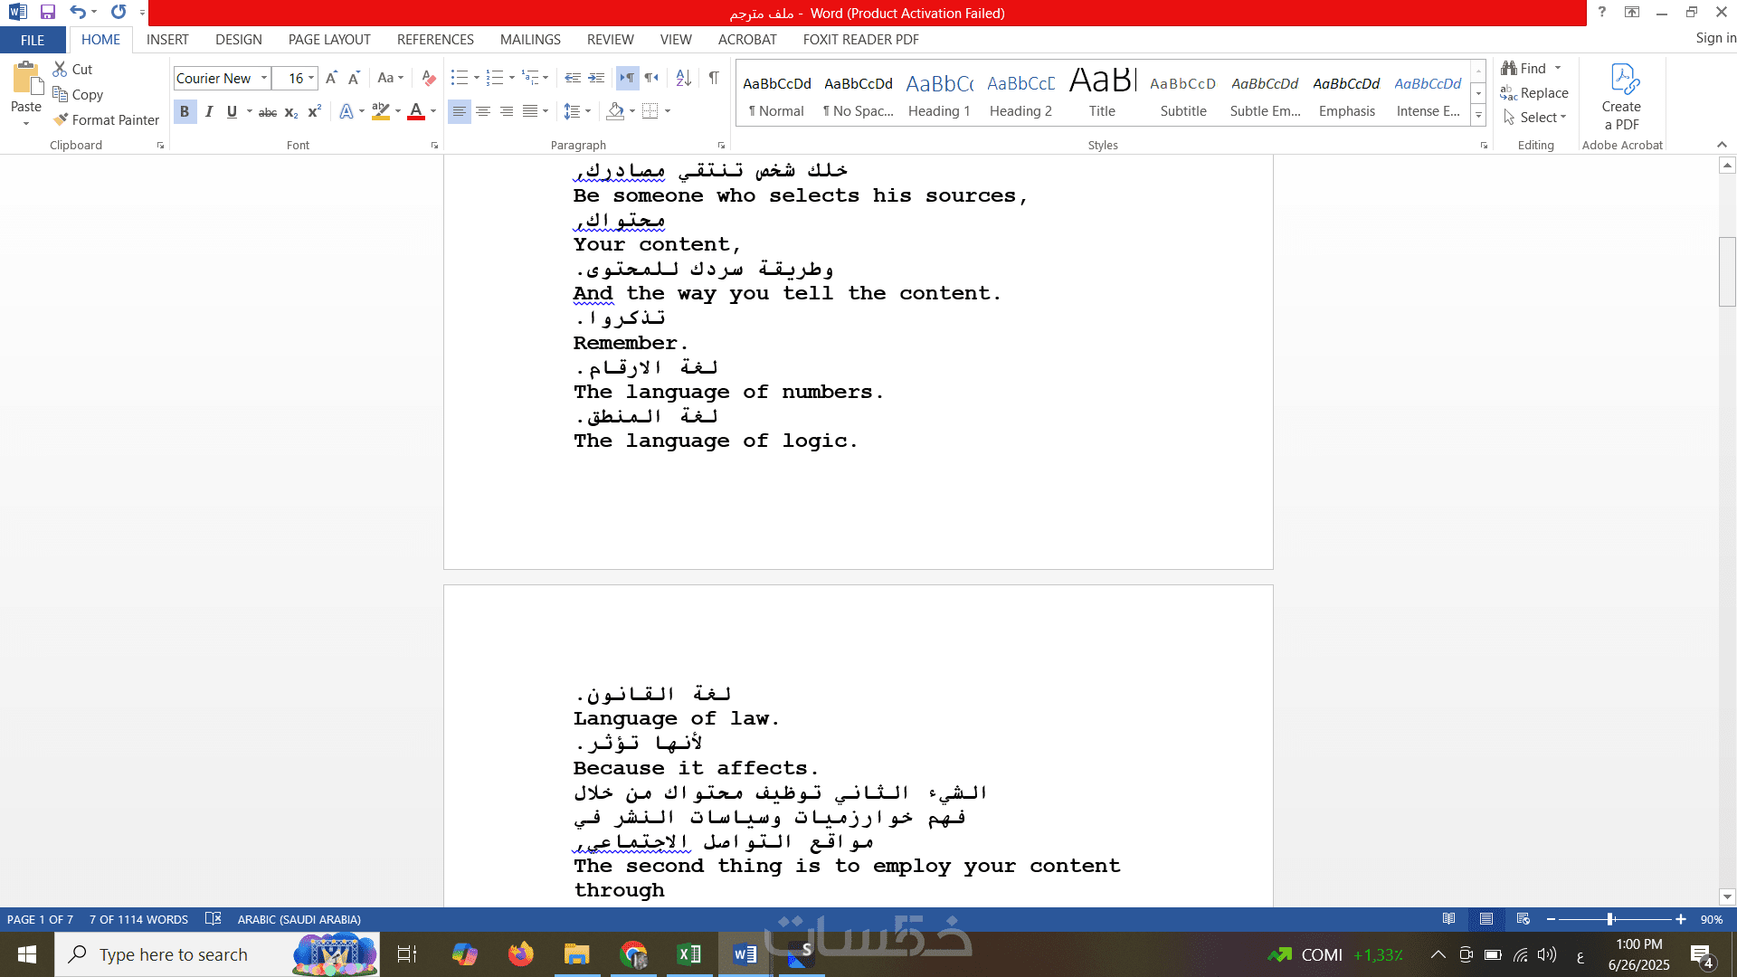1737x977 pixels.
Task: Click the Strikethrough abc icon
Action: point(268,112)
